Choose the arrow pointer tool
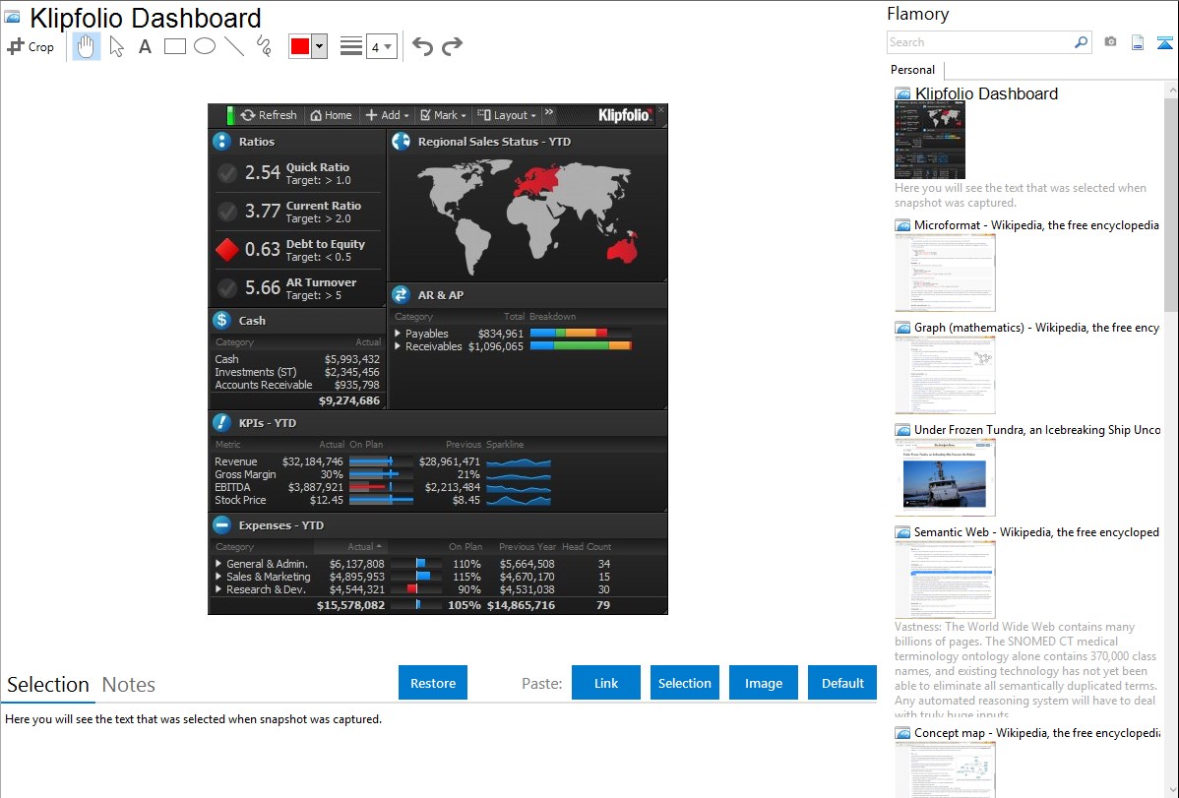The image size is (1179, 798). [x=116, y=46]
